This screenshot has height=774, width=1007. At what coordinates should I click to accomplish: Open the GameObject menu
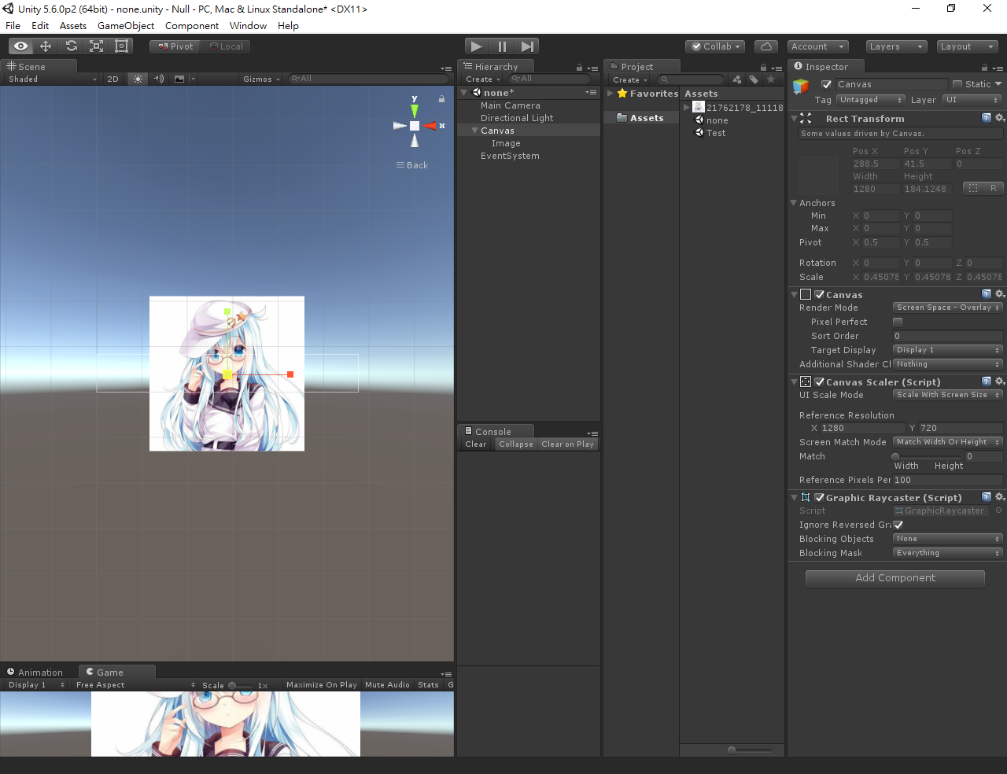pyautogui.click(x=125, y=26)
